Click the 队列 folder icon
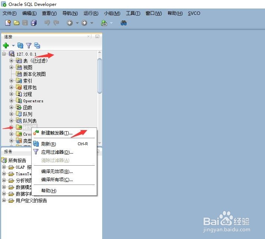This screenshot has height=239, width=265. coord(19,114)
